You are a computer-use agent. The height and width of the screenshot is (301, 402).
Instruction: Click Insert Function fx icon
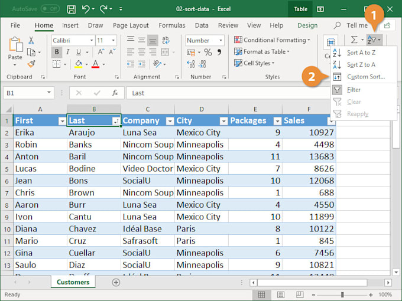tap(115, 93)
